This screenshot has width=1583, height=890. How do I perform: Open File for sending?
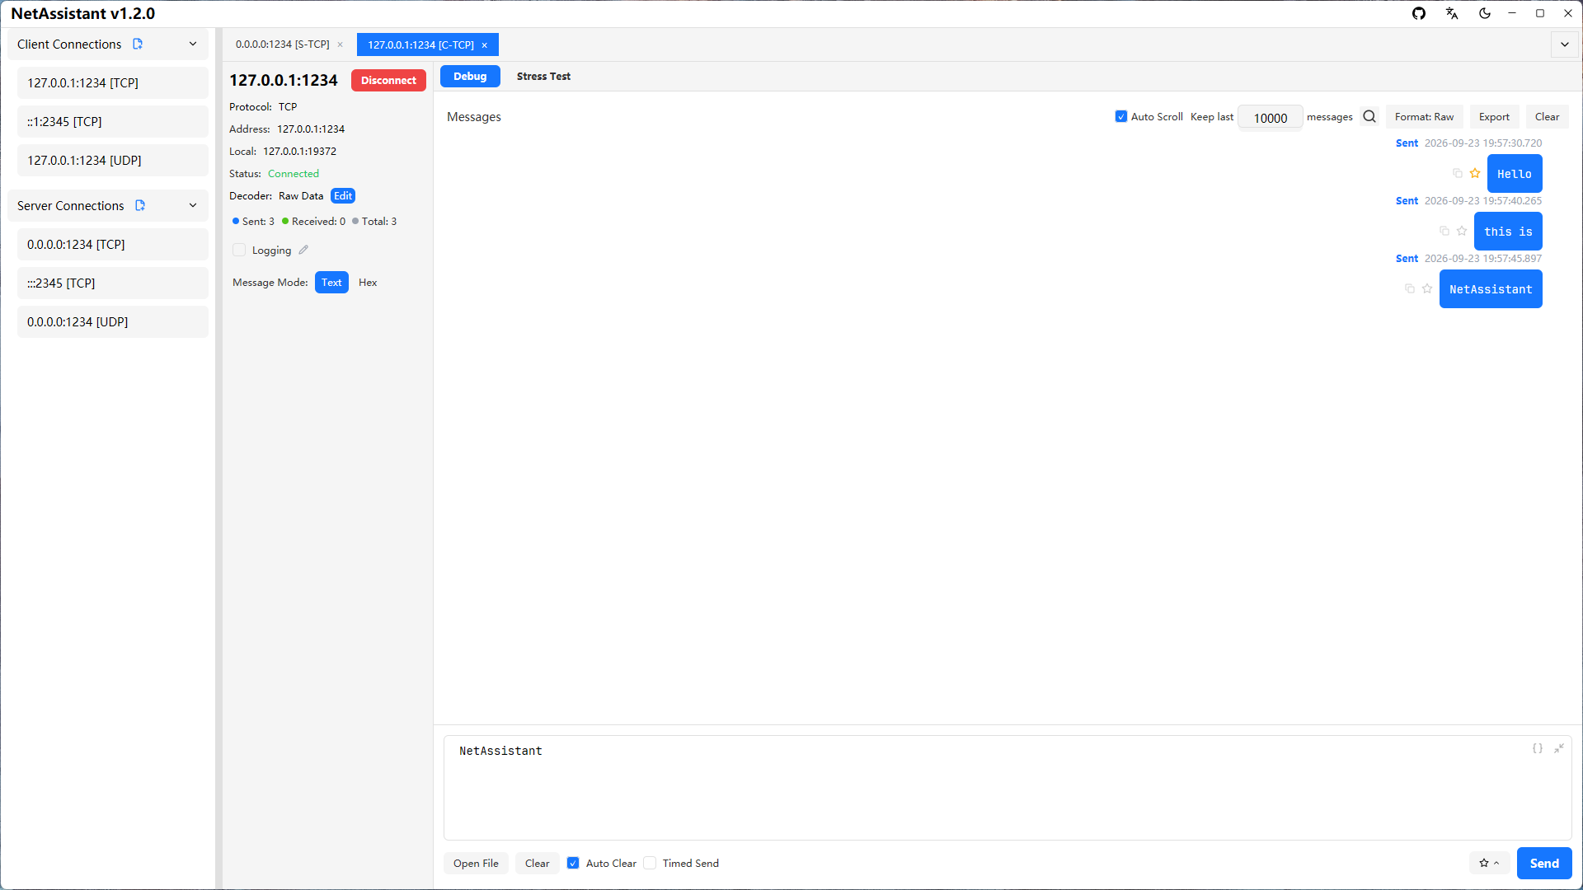pos(476,863)
